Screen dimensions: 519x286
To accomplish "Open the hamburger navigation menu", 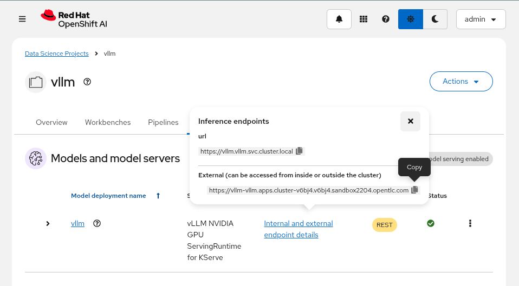I will (x=22, y=19).
